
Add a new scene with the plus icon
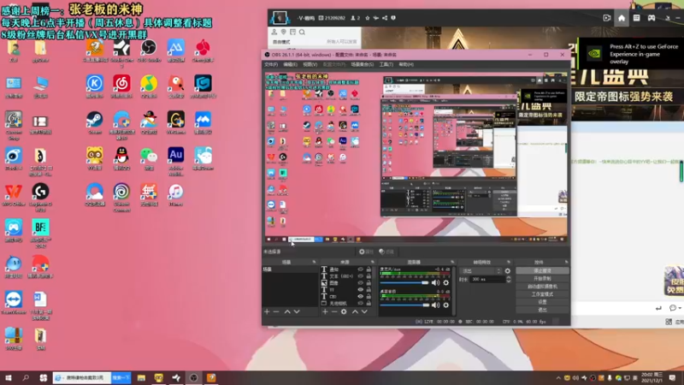pyautogui.click(x=267, y=311)
